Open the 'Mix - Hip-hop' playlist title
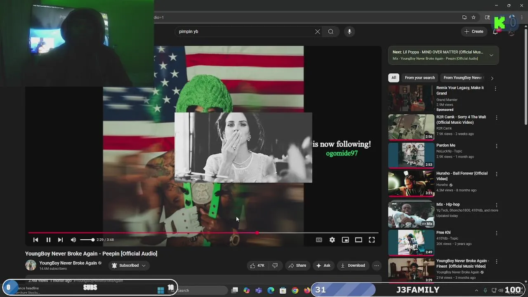The width and height of the screenshot is (528, 297). pos(448,205)
